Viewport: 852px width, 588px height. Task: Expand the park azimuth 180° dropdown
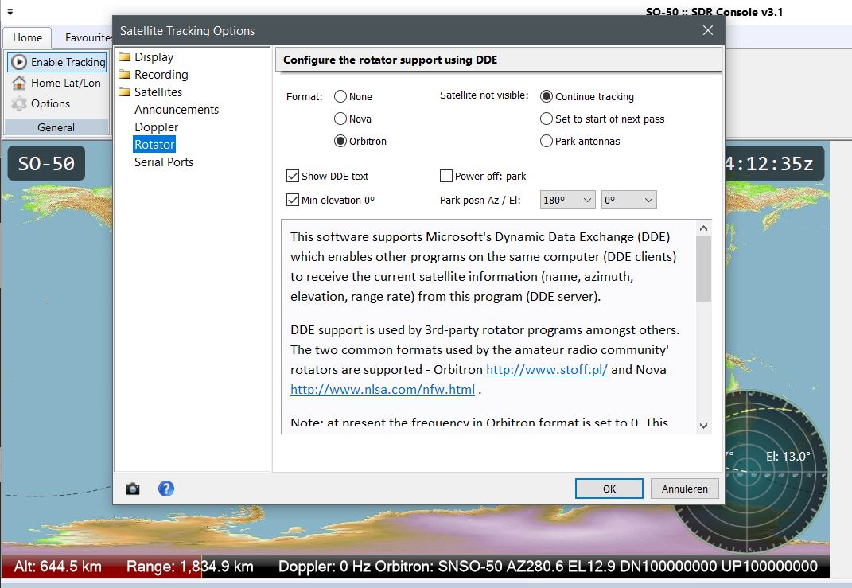point(567,201)
